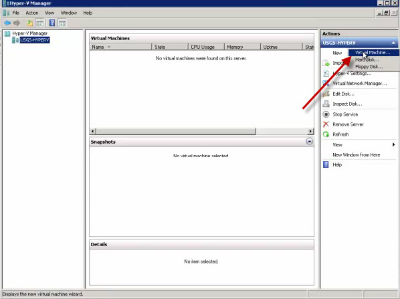Click the Virtual Machines horizontal scrollbar right arrow
The image size is (400, 299).
coord(310,131)
